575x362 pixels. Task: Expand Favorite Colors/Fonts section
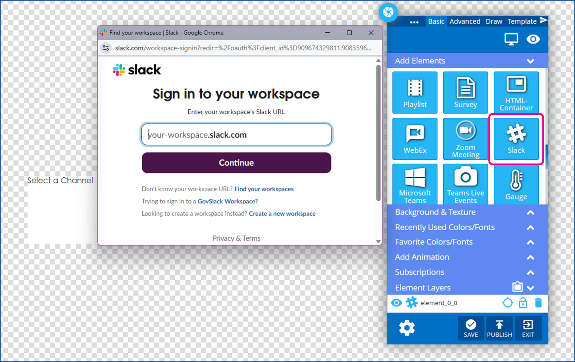tap(530, 242)
